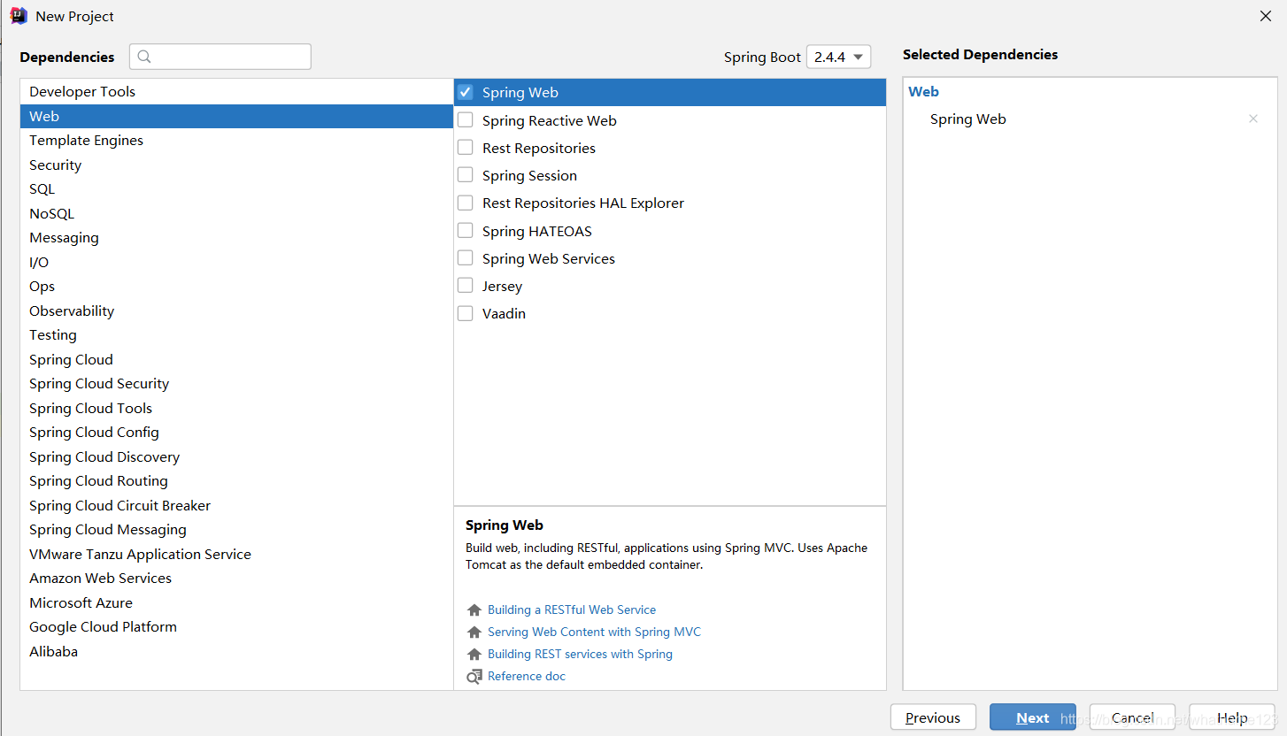The width and height of the screenshot is (1287, 736).
Task: Select Spring Cloud Routing category
Action: point(236,481)
